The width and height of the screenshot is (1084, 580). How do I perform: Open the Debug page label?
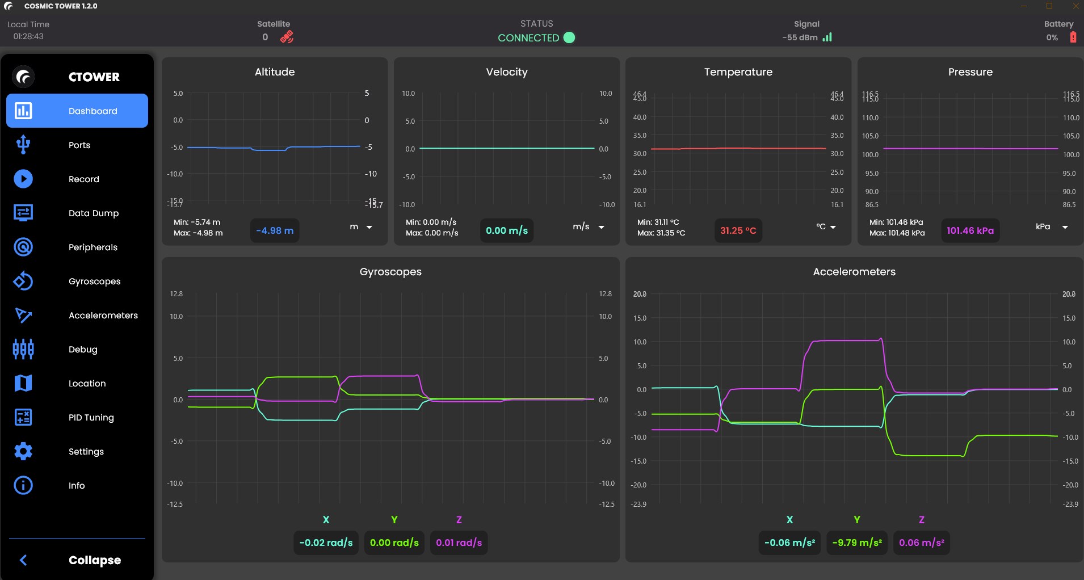pyautogui.click(x=83, y=350)
